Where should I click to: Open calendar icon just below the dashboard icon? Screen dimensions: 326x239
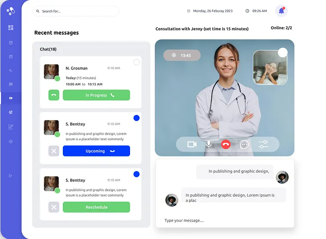[x=11, y=42]
